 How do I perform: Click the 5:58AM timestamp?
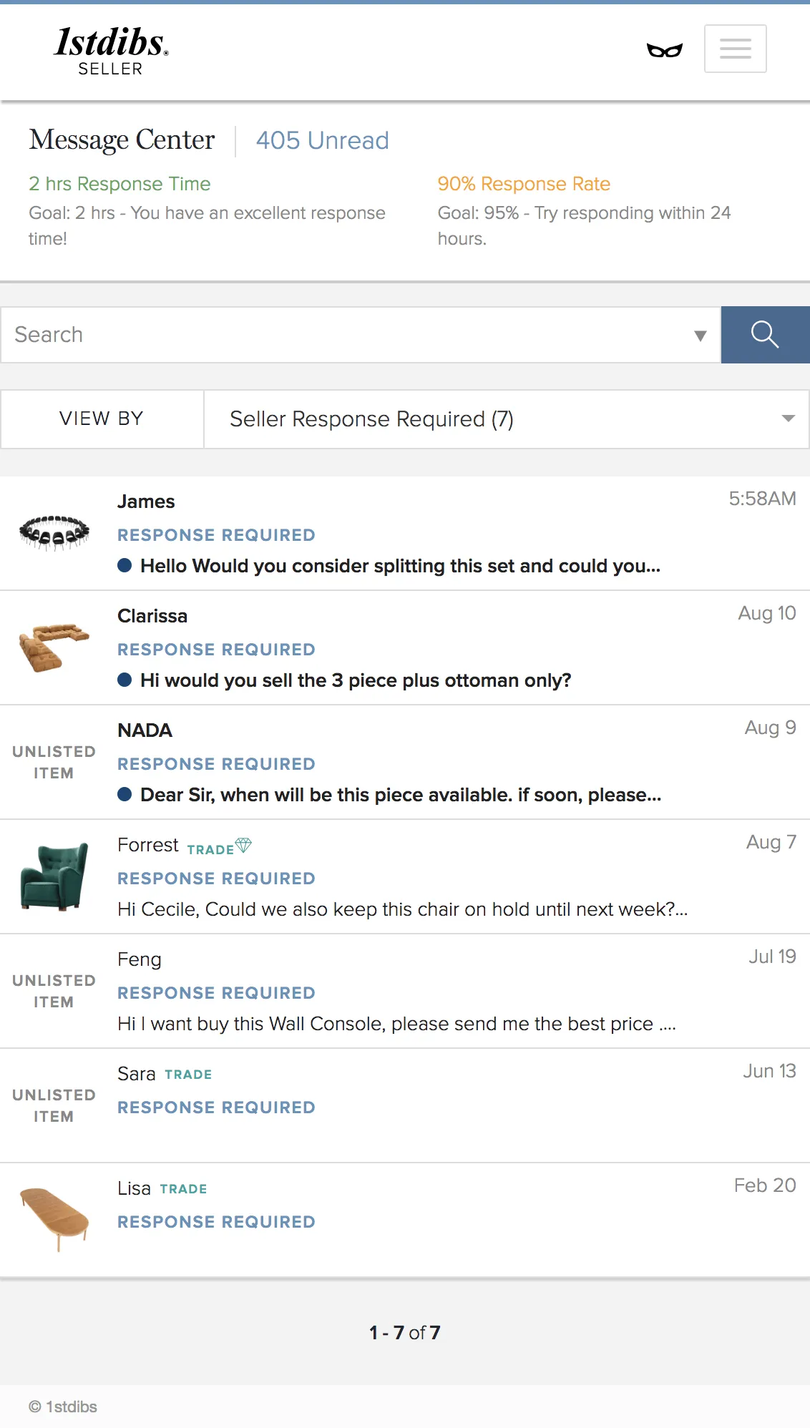coord(762,499)
